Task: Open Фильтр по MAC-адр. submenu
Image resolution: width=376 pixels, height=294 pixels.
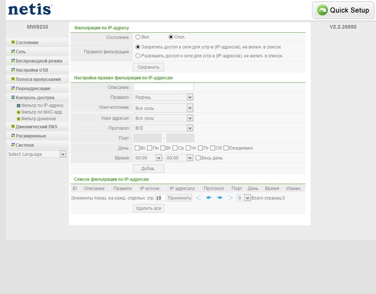Action: [x=42, y=112]
